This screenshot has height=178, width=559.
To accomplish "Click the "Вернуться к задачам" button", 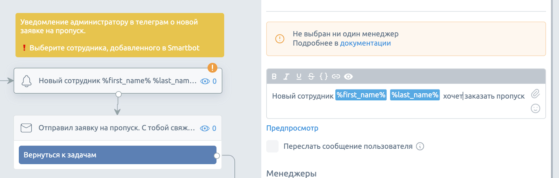I will (117, 155).
